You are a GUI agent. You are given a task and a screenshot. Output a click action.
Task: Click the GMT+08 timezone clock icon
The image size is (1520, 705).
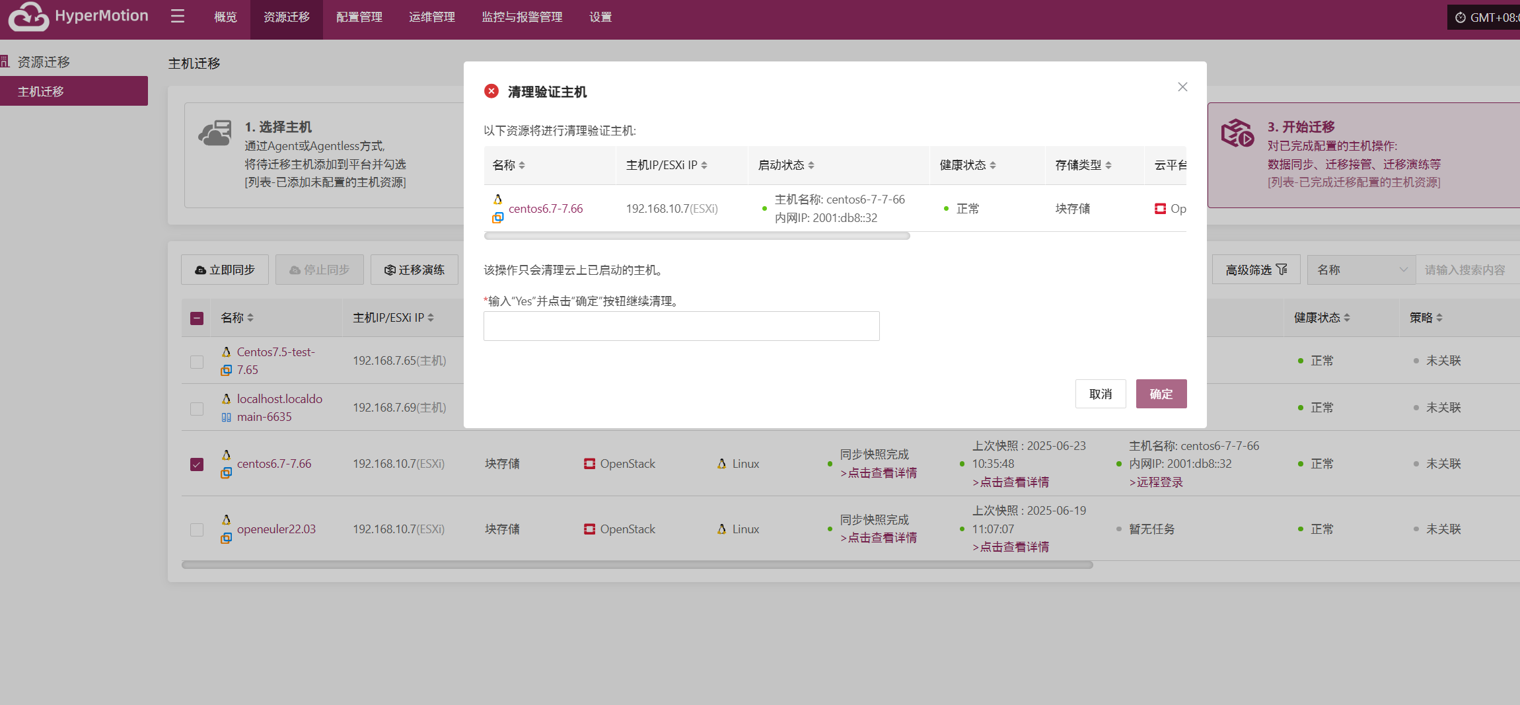pos(1461,17)
